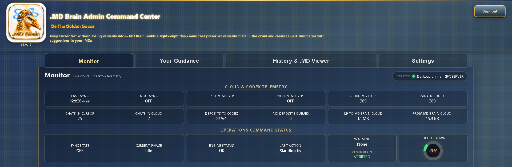512x167 pixels.
Task: Click the .MDs in Codex 389 value
Action: point(432,101)
